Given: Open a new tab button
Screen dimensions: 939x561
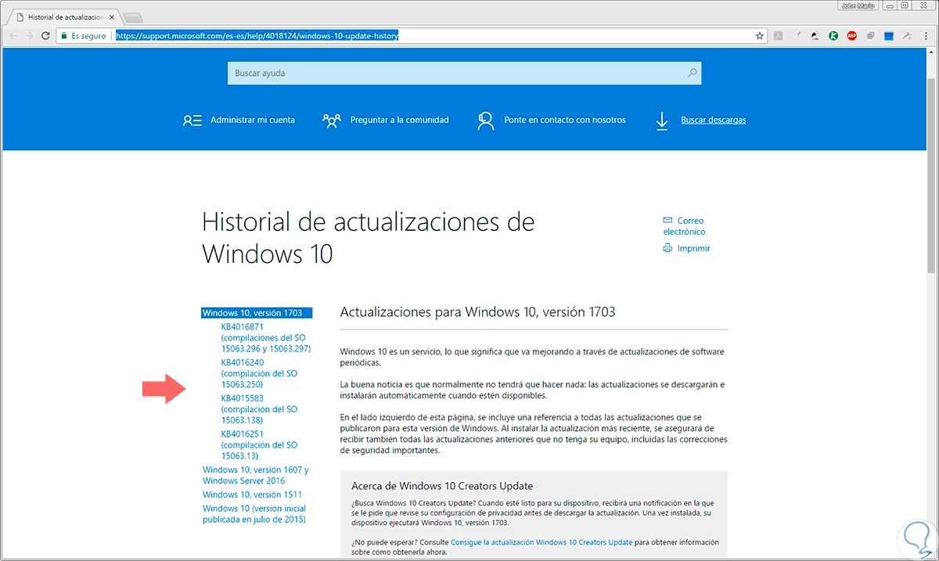Looking at the screenshot, I should pyautogui.click(x=133, y=17).
